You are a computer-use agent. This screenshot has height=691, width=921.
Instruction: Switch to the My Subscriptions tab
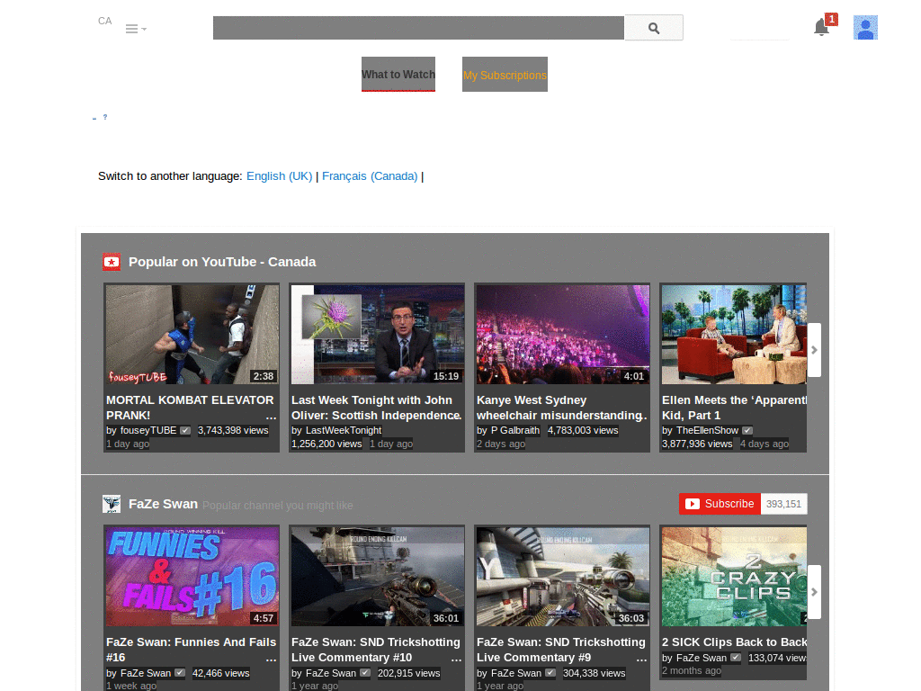tap(505, 74)
